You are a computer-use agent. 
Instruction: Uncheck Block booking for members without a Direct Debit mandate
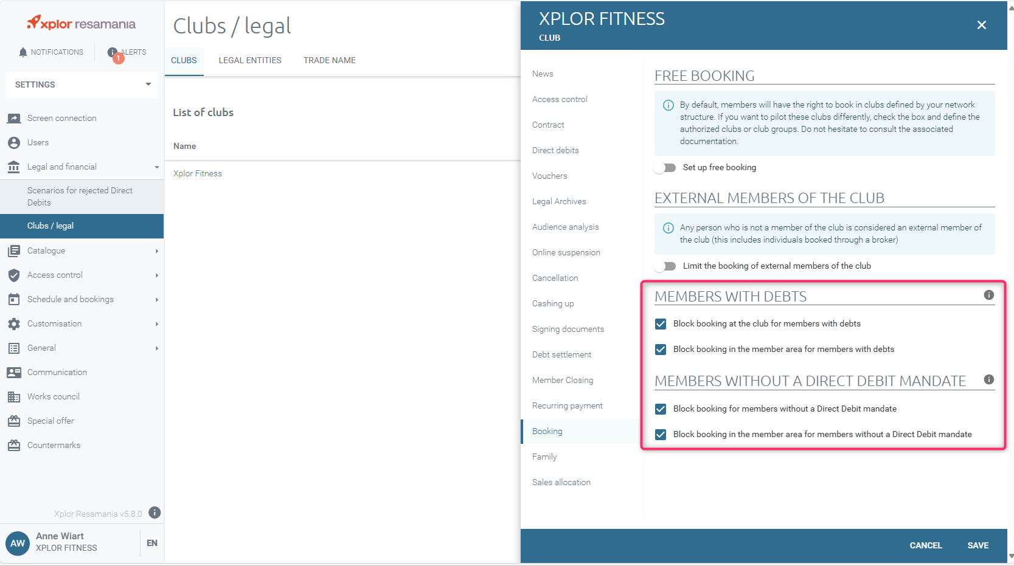(x=661, y=409)
